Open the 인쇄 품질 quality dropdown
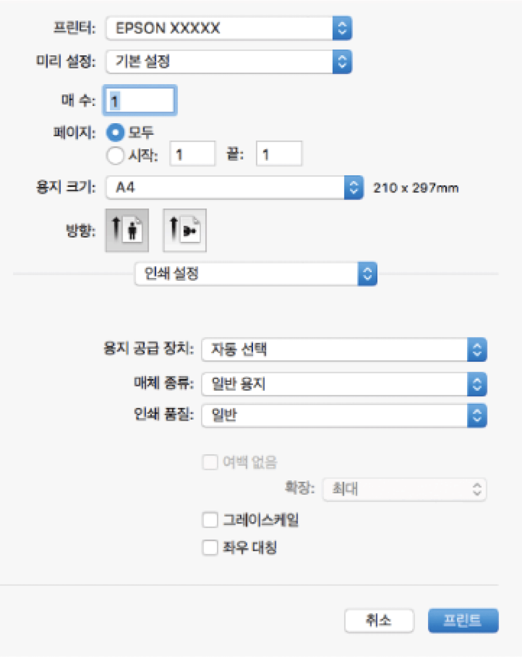 [344, 415]
